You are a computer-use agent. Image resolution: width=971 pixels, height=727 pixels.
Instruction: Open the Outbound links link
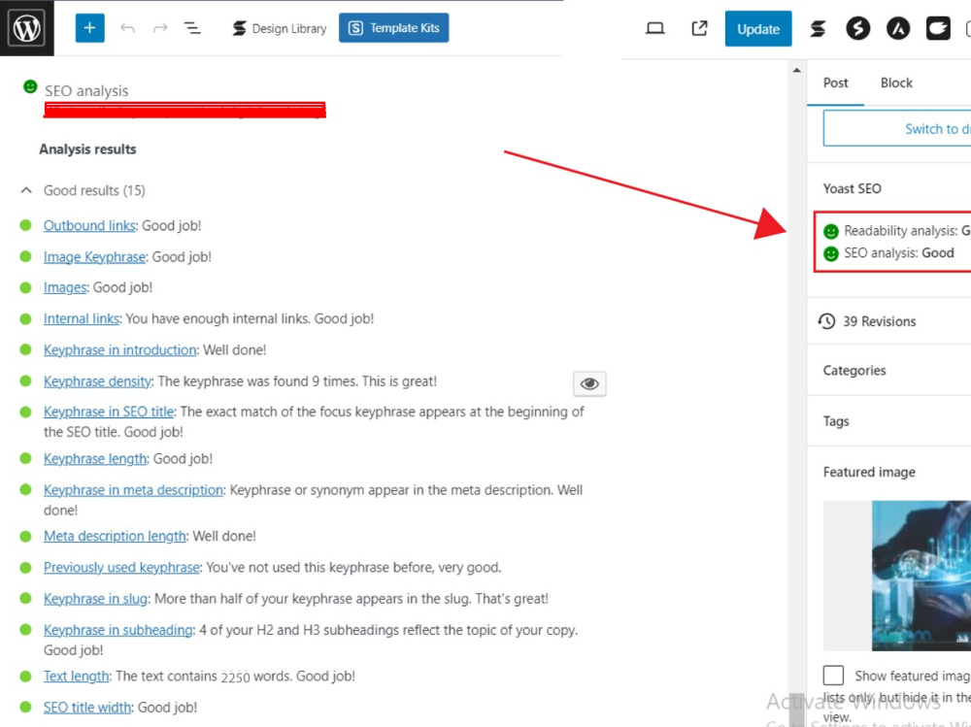(89, 226)
